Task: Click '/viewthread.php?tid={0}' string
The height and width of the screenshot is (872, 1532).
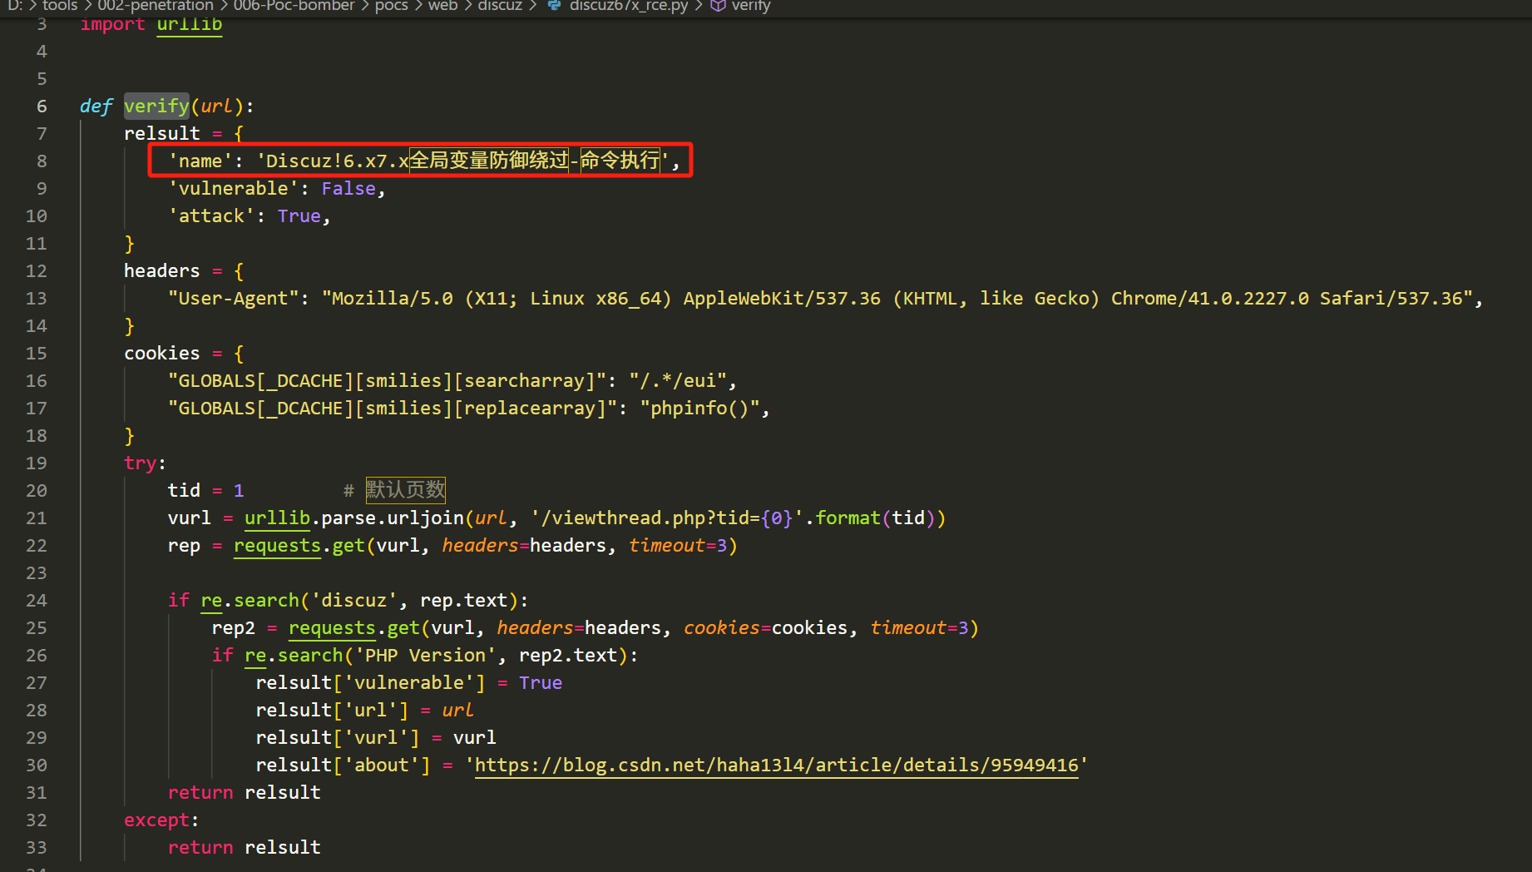Action: pyautogui.click(x=667, y=518)
